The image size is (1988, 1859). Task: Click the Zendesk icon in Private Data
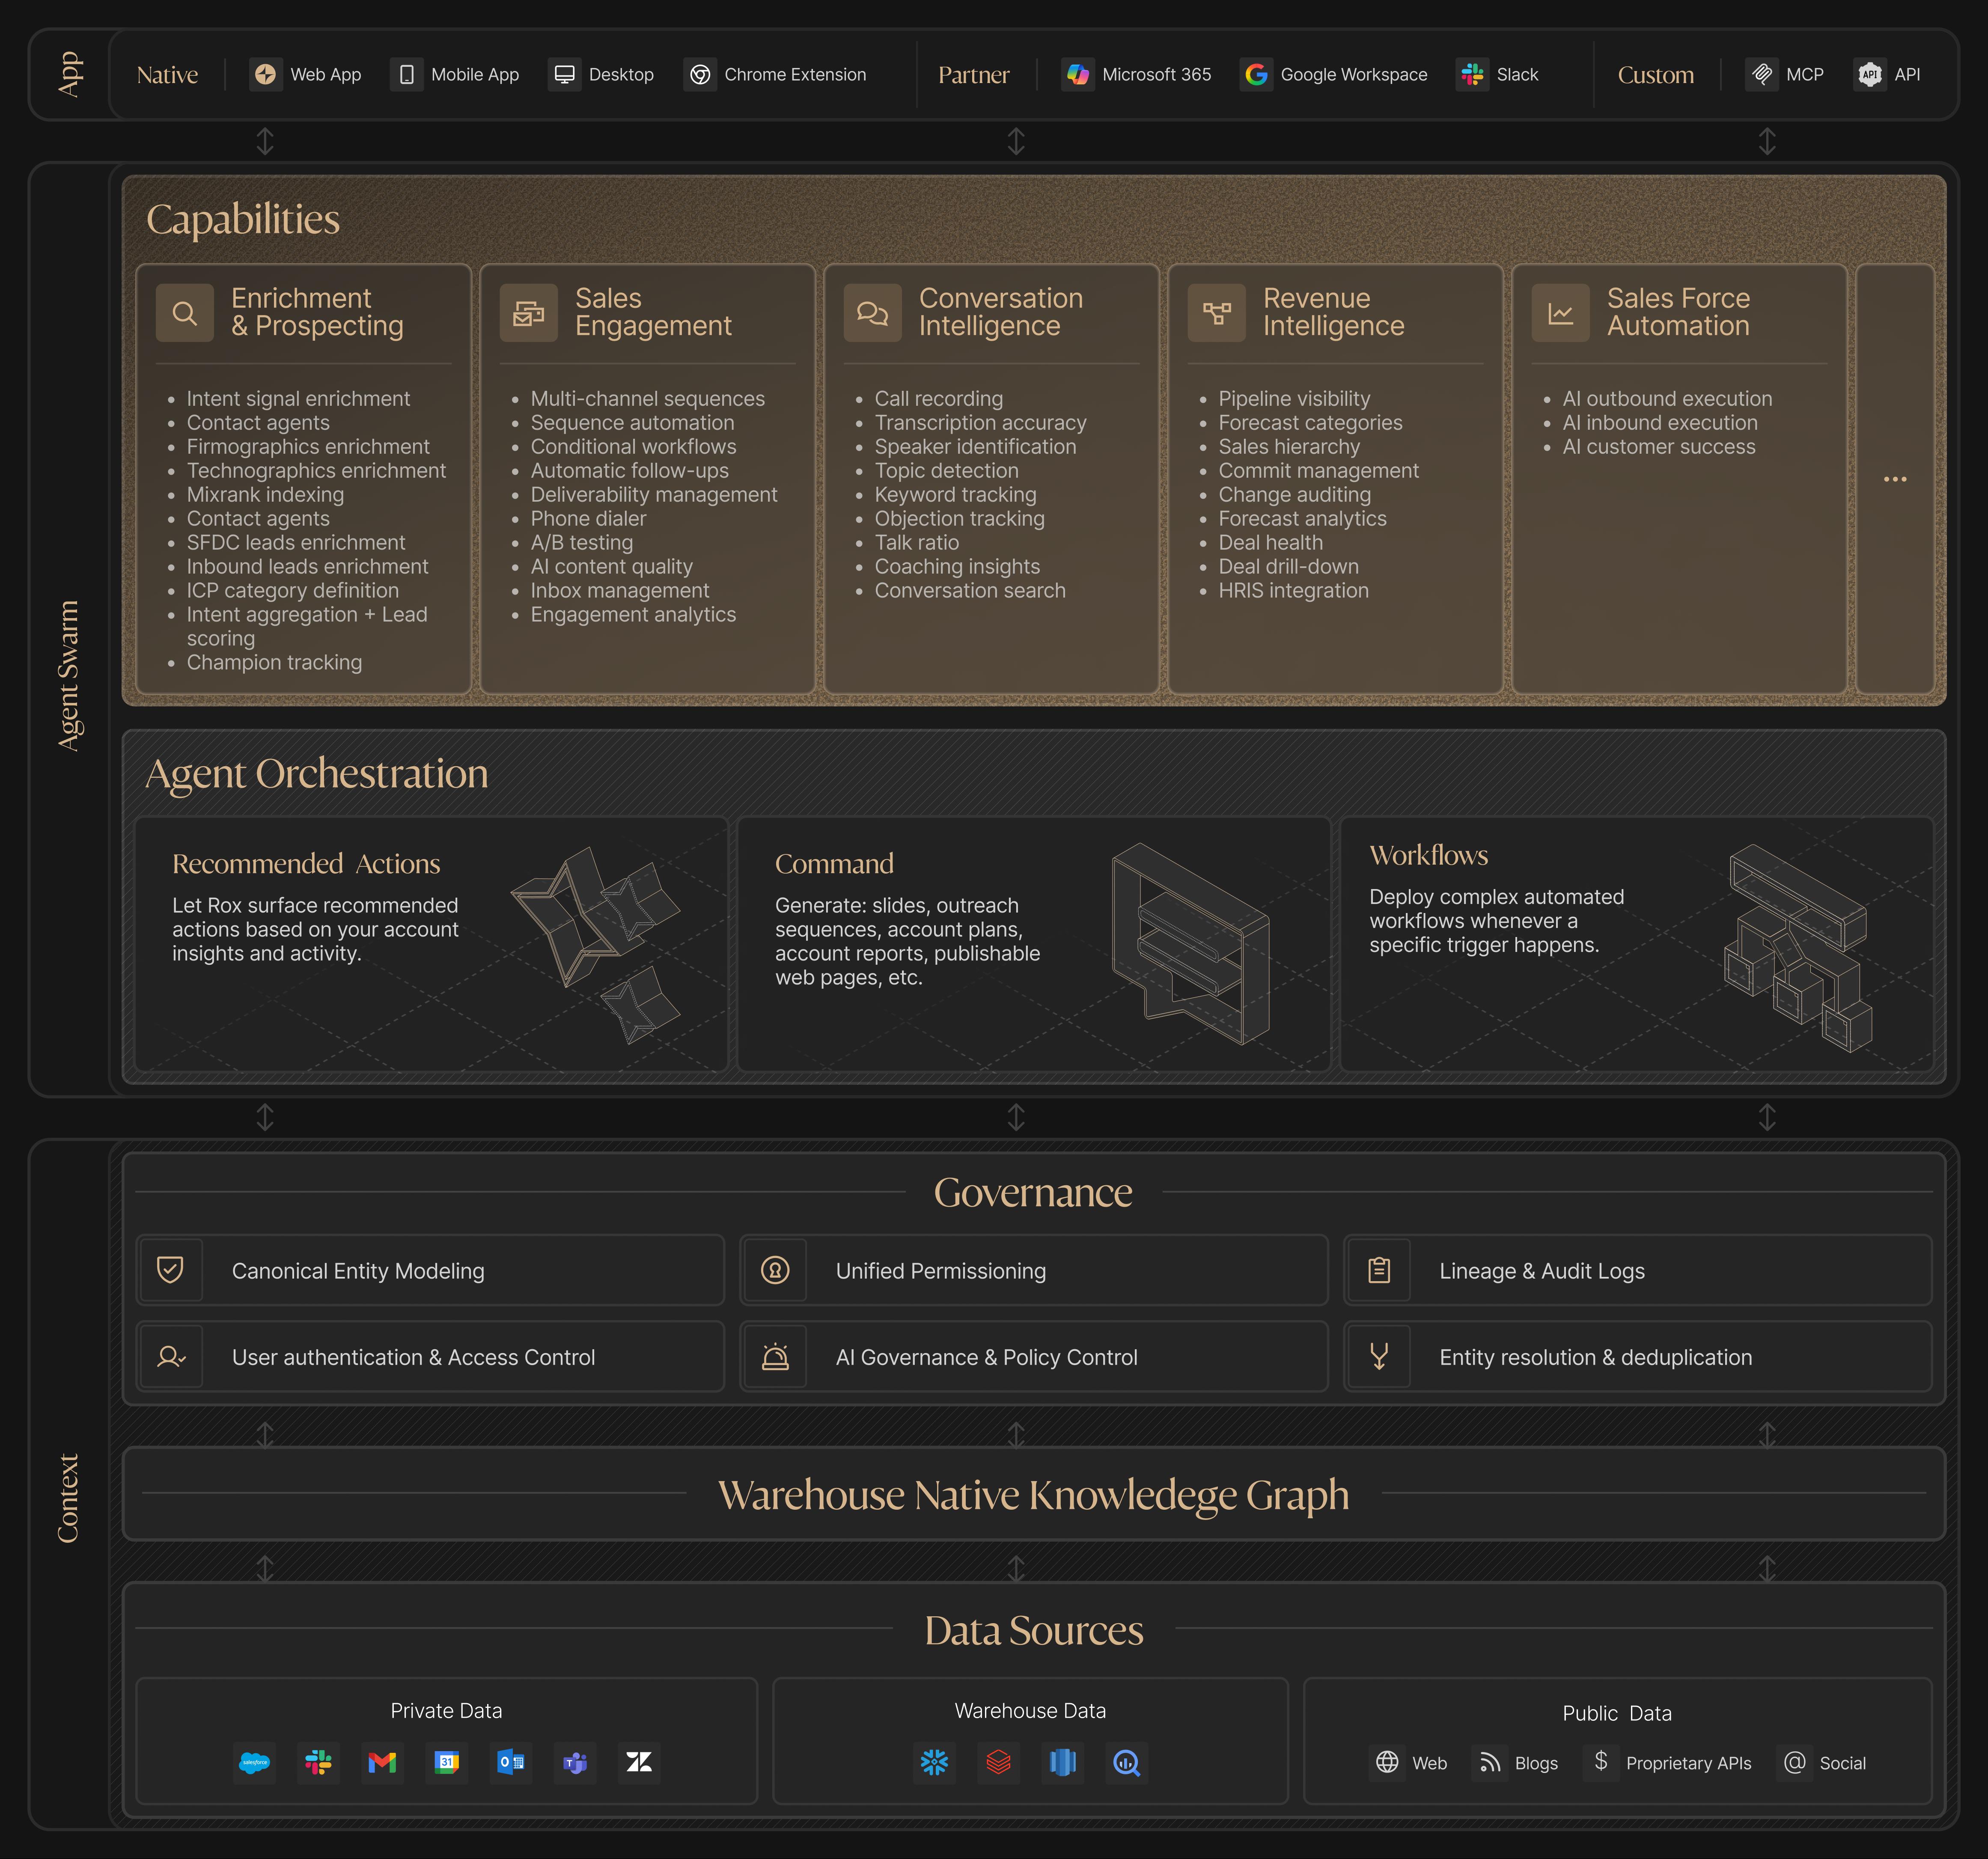(x=639, y=1763)
